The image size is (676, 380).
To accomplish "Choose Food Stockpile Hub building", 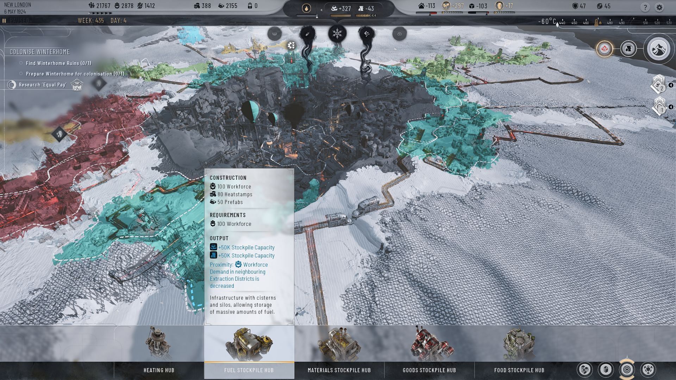I will click(519, 370).
